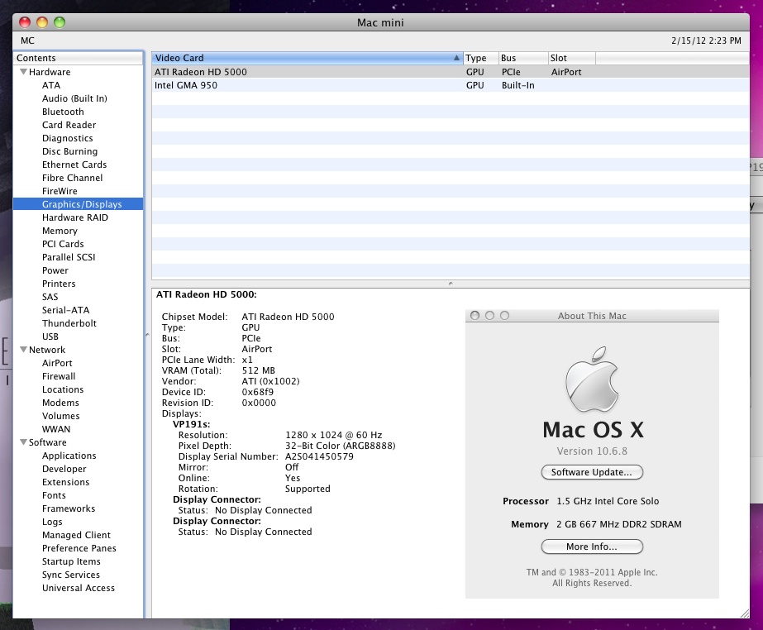Screen dimensions: 763x630
Task: View FireWire hardware details
Action: coord(60,191)
